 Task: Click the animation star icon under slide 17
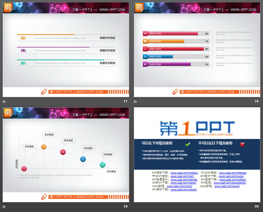point(4,101)
